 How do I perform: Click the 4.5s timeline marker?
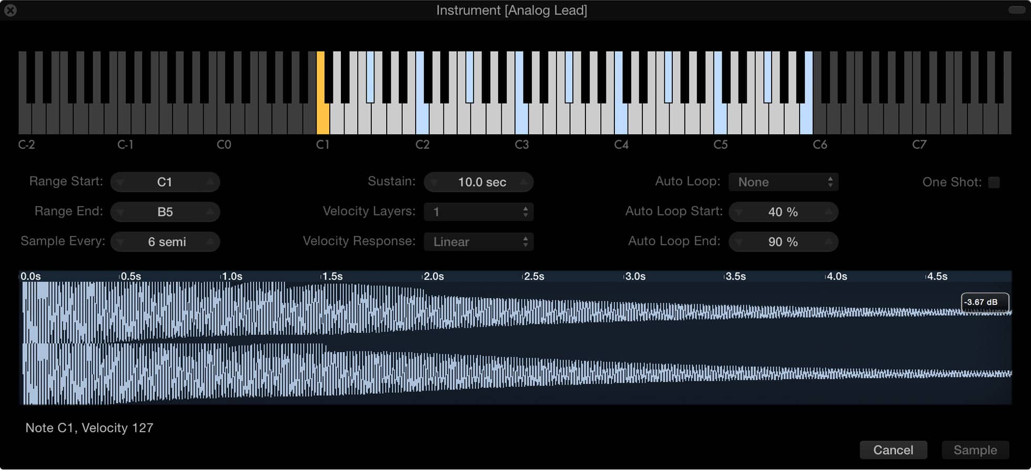(x=937, y=277)
